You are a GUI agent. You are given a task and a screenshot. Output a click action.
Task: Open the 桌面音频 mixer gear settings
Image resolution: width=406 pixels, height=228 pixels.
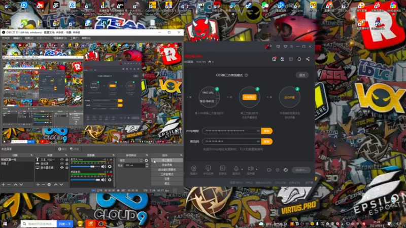point(110,180)
